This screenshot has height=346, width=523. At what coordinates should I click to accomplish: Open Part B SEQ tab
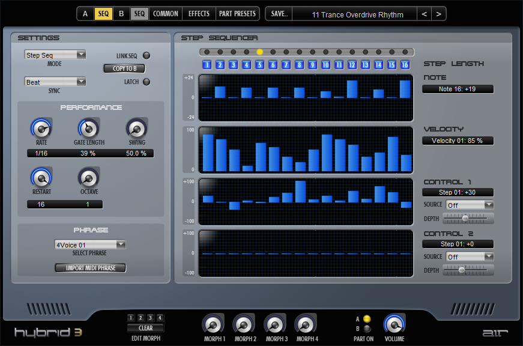coord(139,14)
